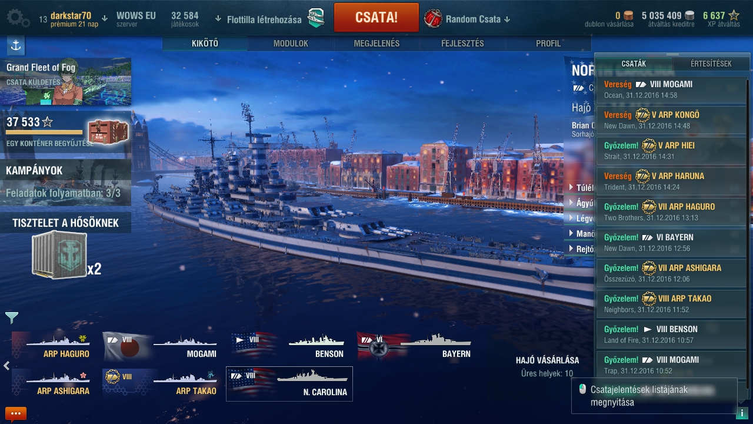753x424 pixels.
Task: Open the Tisztelet a Hősöknek container
Action: tap(59, 255)
